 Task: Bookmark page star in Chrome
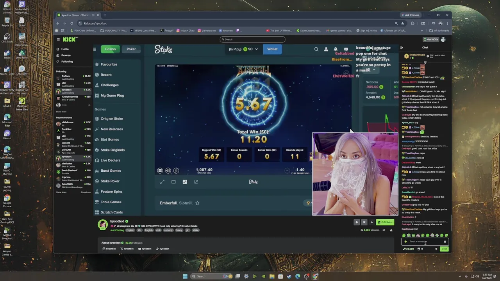click(403, 23)
